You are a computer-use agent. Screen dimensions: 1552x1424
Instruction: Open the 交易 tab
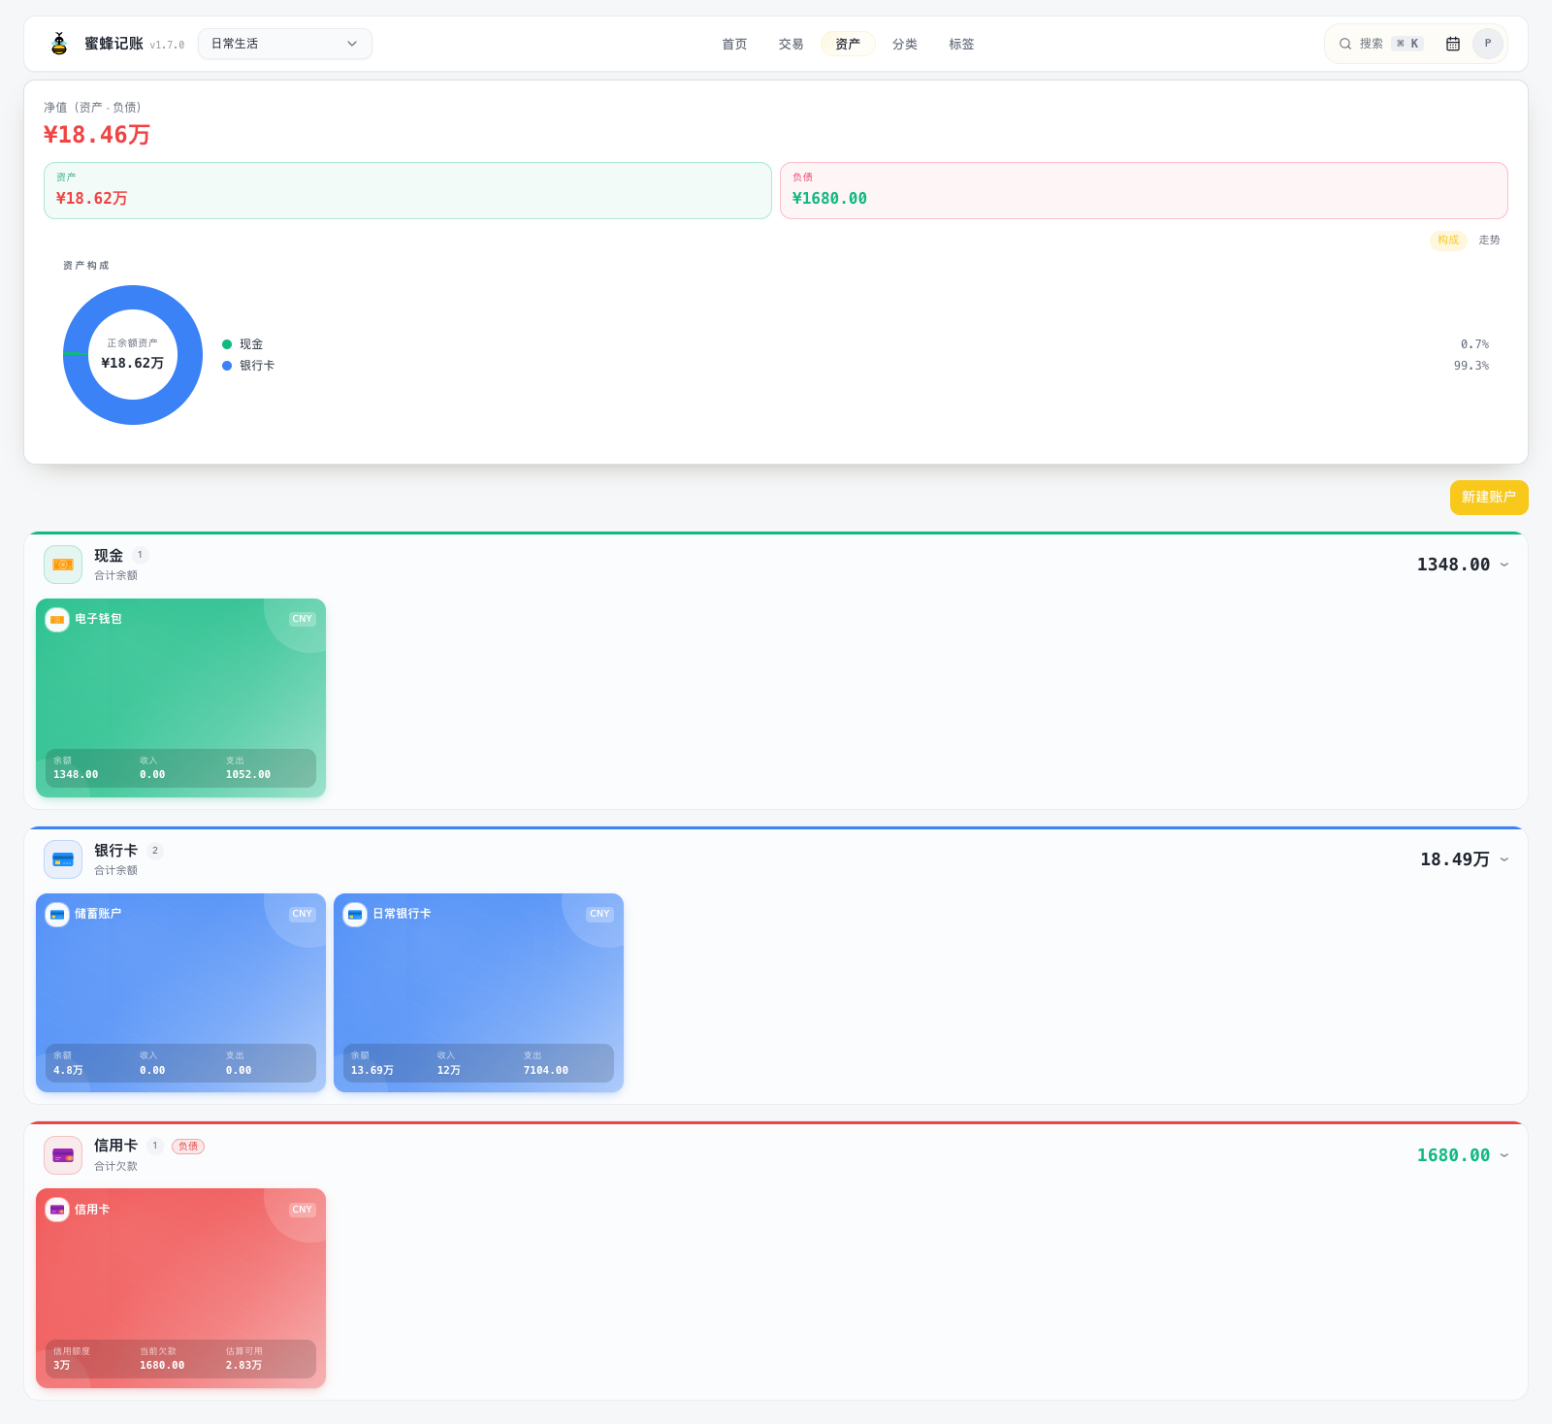tap(791, 44)
